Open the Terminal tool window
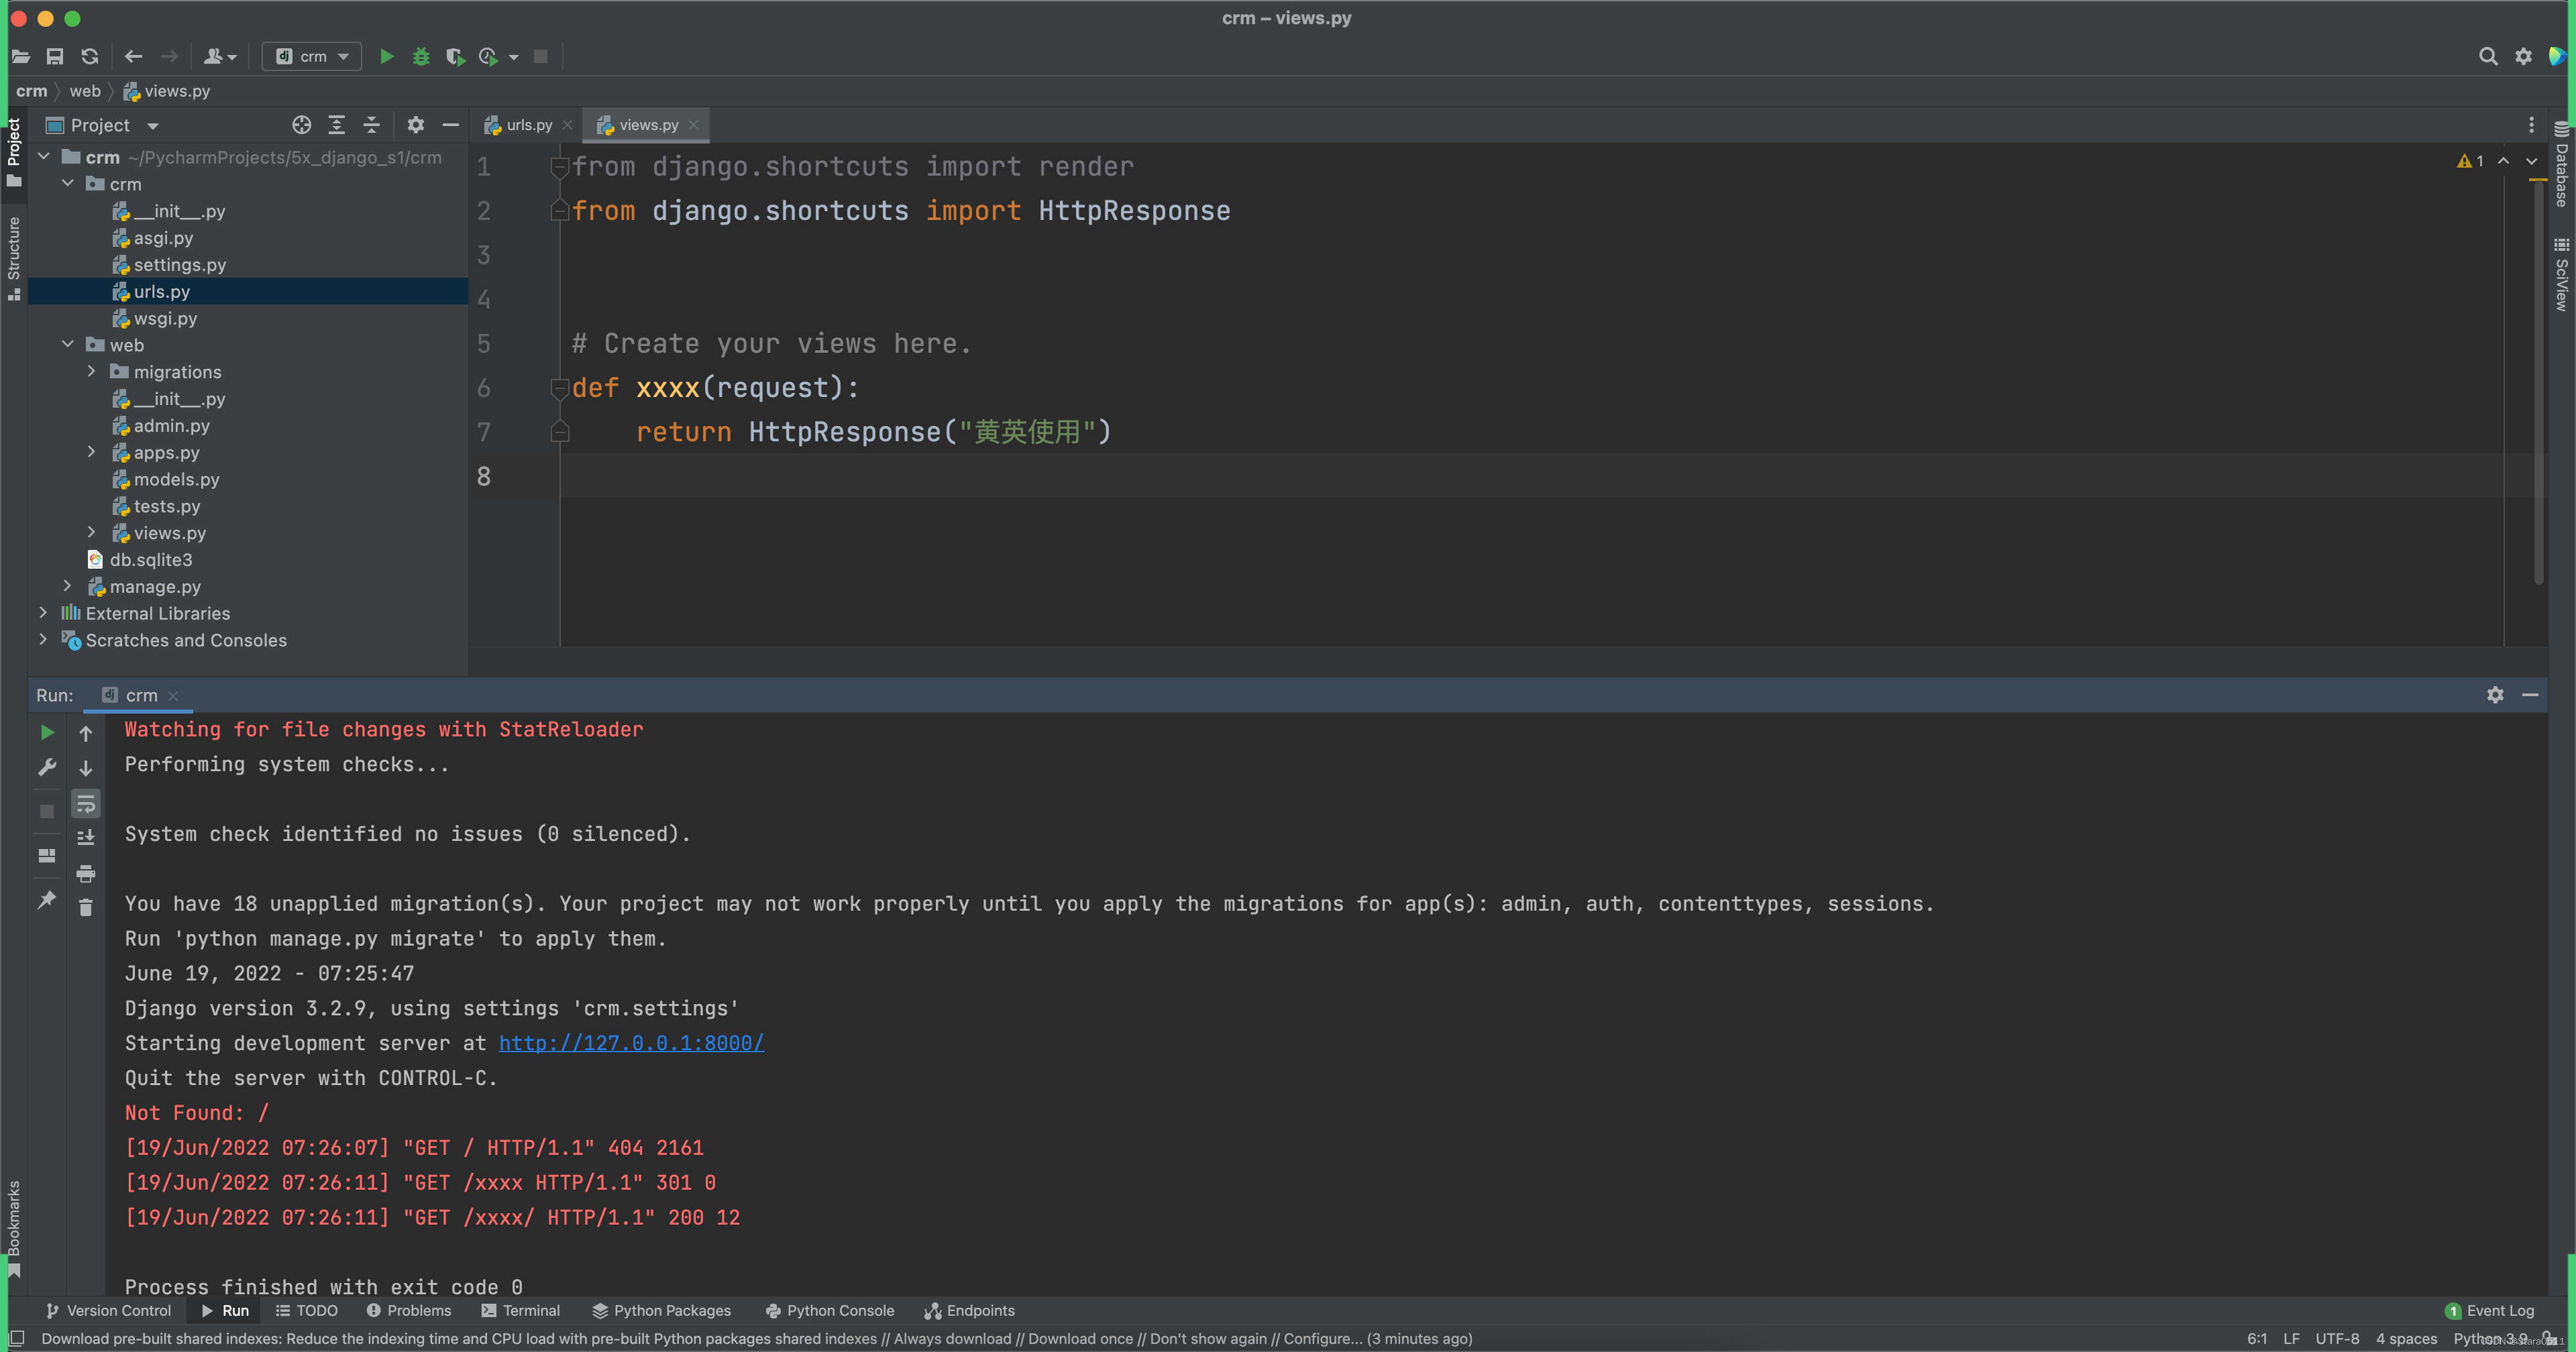2576x1352 pixels. [x=520, y=1311]
